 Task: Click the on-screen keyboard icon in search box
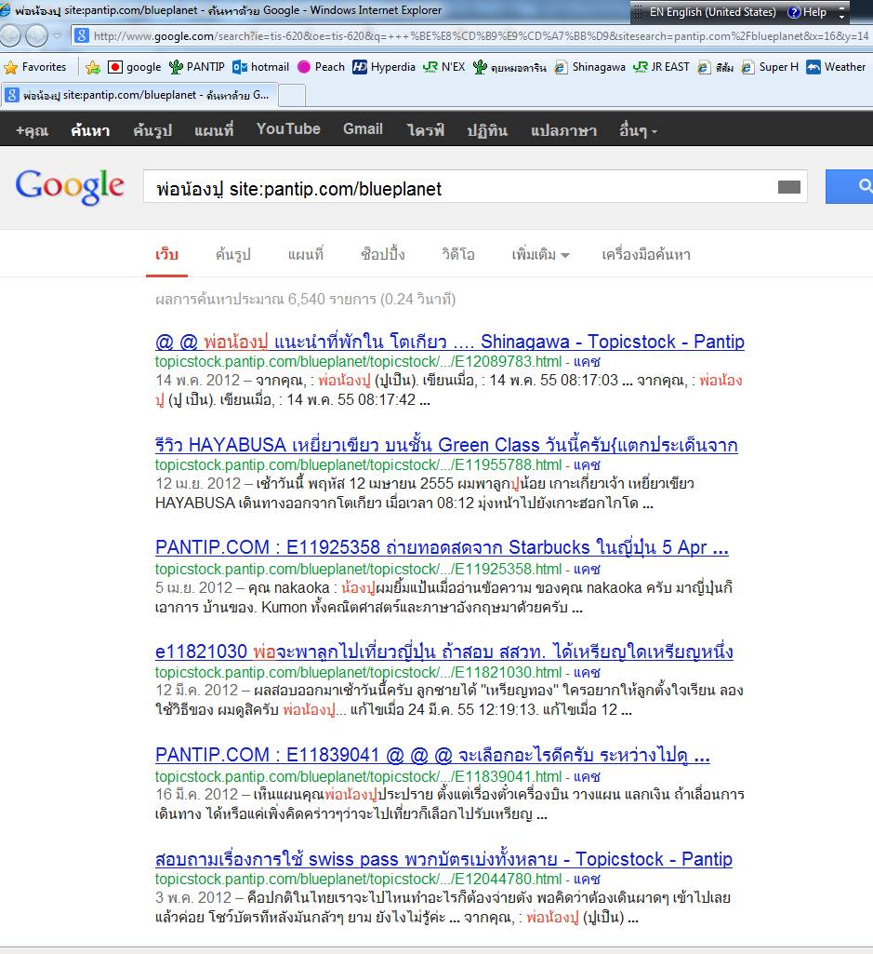click(x=788, y=187)
